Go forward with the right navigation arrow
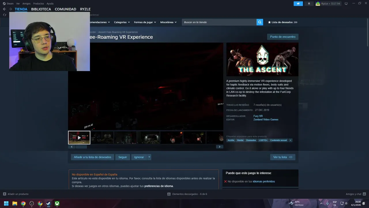The height and width of the screenshot is (208, 369). 11,9
